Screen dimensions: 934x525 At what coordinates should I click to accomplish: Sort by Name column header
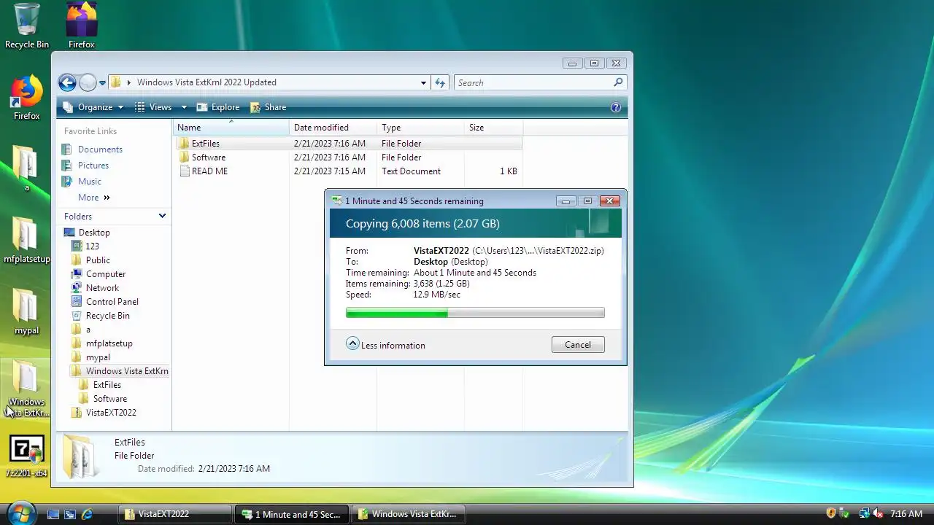coord(231,128)
